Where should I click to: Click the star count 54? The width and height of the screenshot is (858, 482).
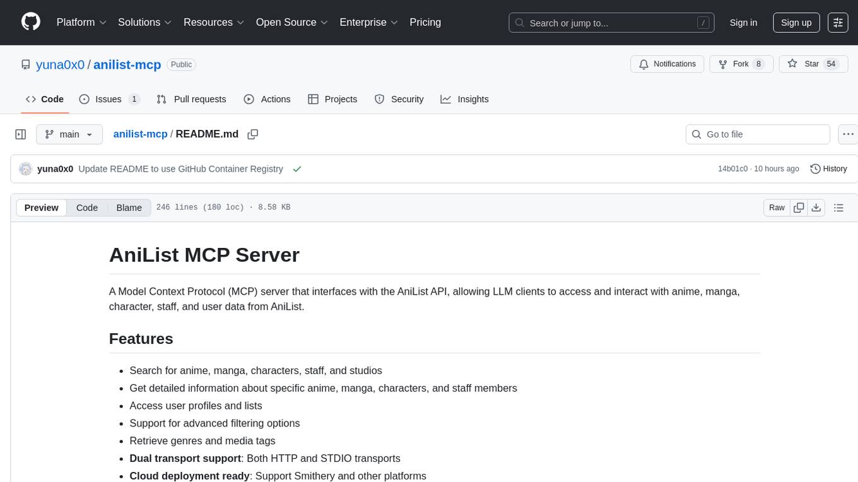[x=831, y=64]
